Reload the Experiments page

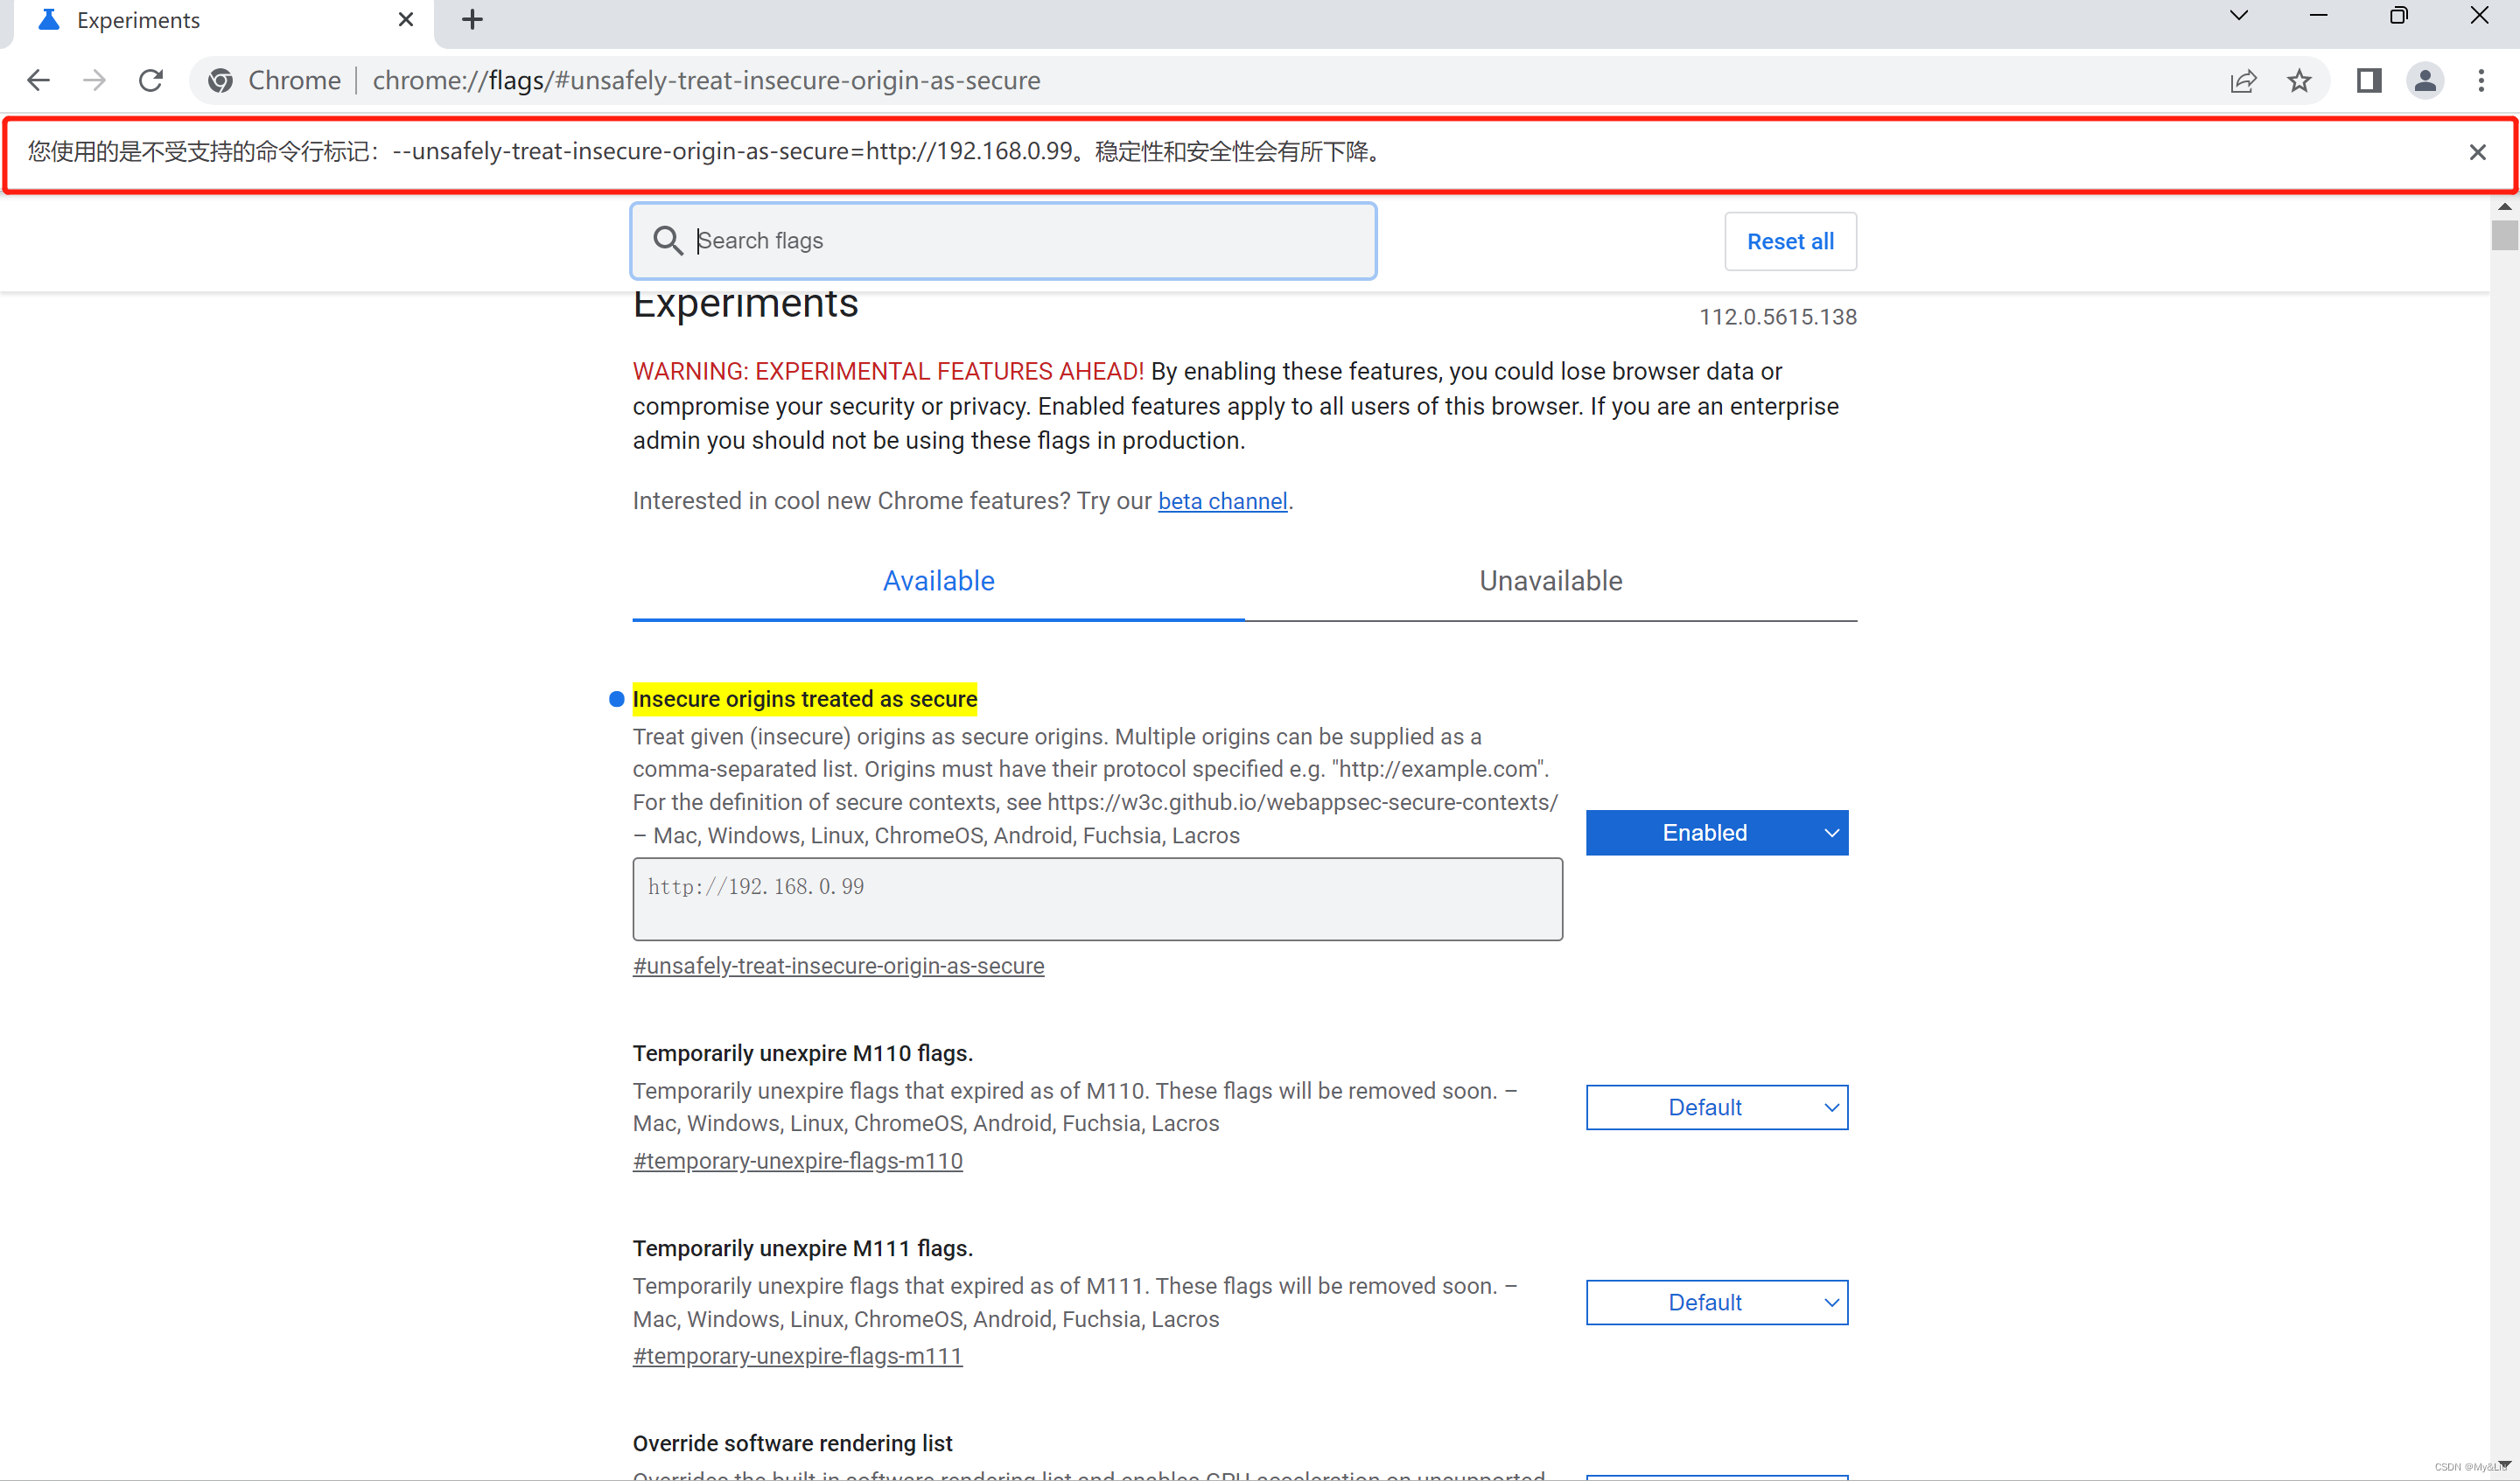[151, 80]
